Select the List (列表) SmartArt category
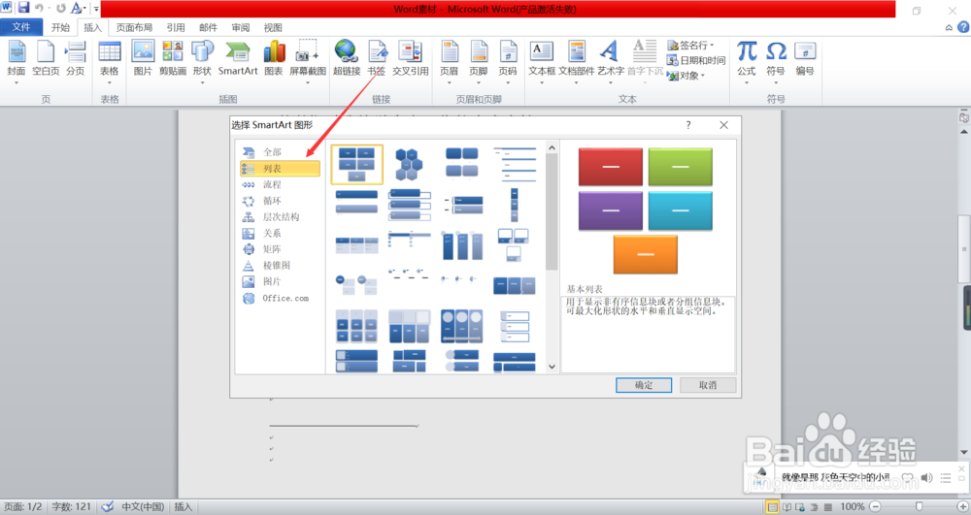This screenshot has height=515, width=971. click(280, 168)
